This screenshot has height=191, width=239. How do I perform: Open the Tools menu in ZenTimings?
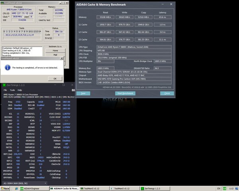click(12, 90)
